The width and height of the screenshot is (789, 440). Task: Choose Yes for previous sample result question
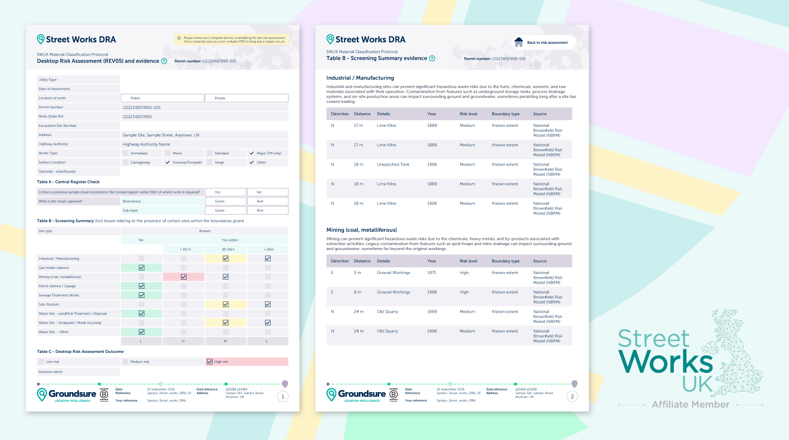pos(226,192)
